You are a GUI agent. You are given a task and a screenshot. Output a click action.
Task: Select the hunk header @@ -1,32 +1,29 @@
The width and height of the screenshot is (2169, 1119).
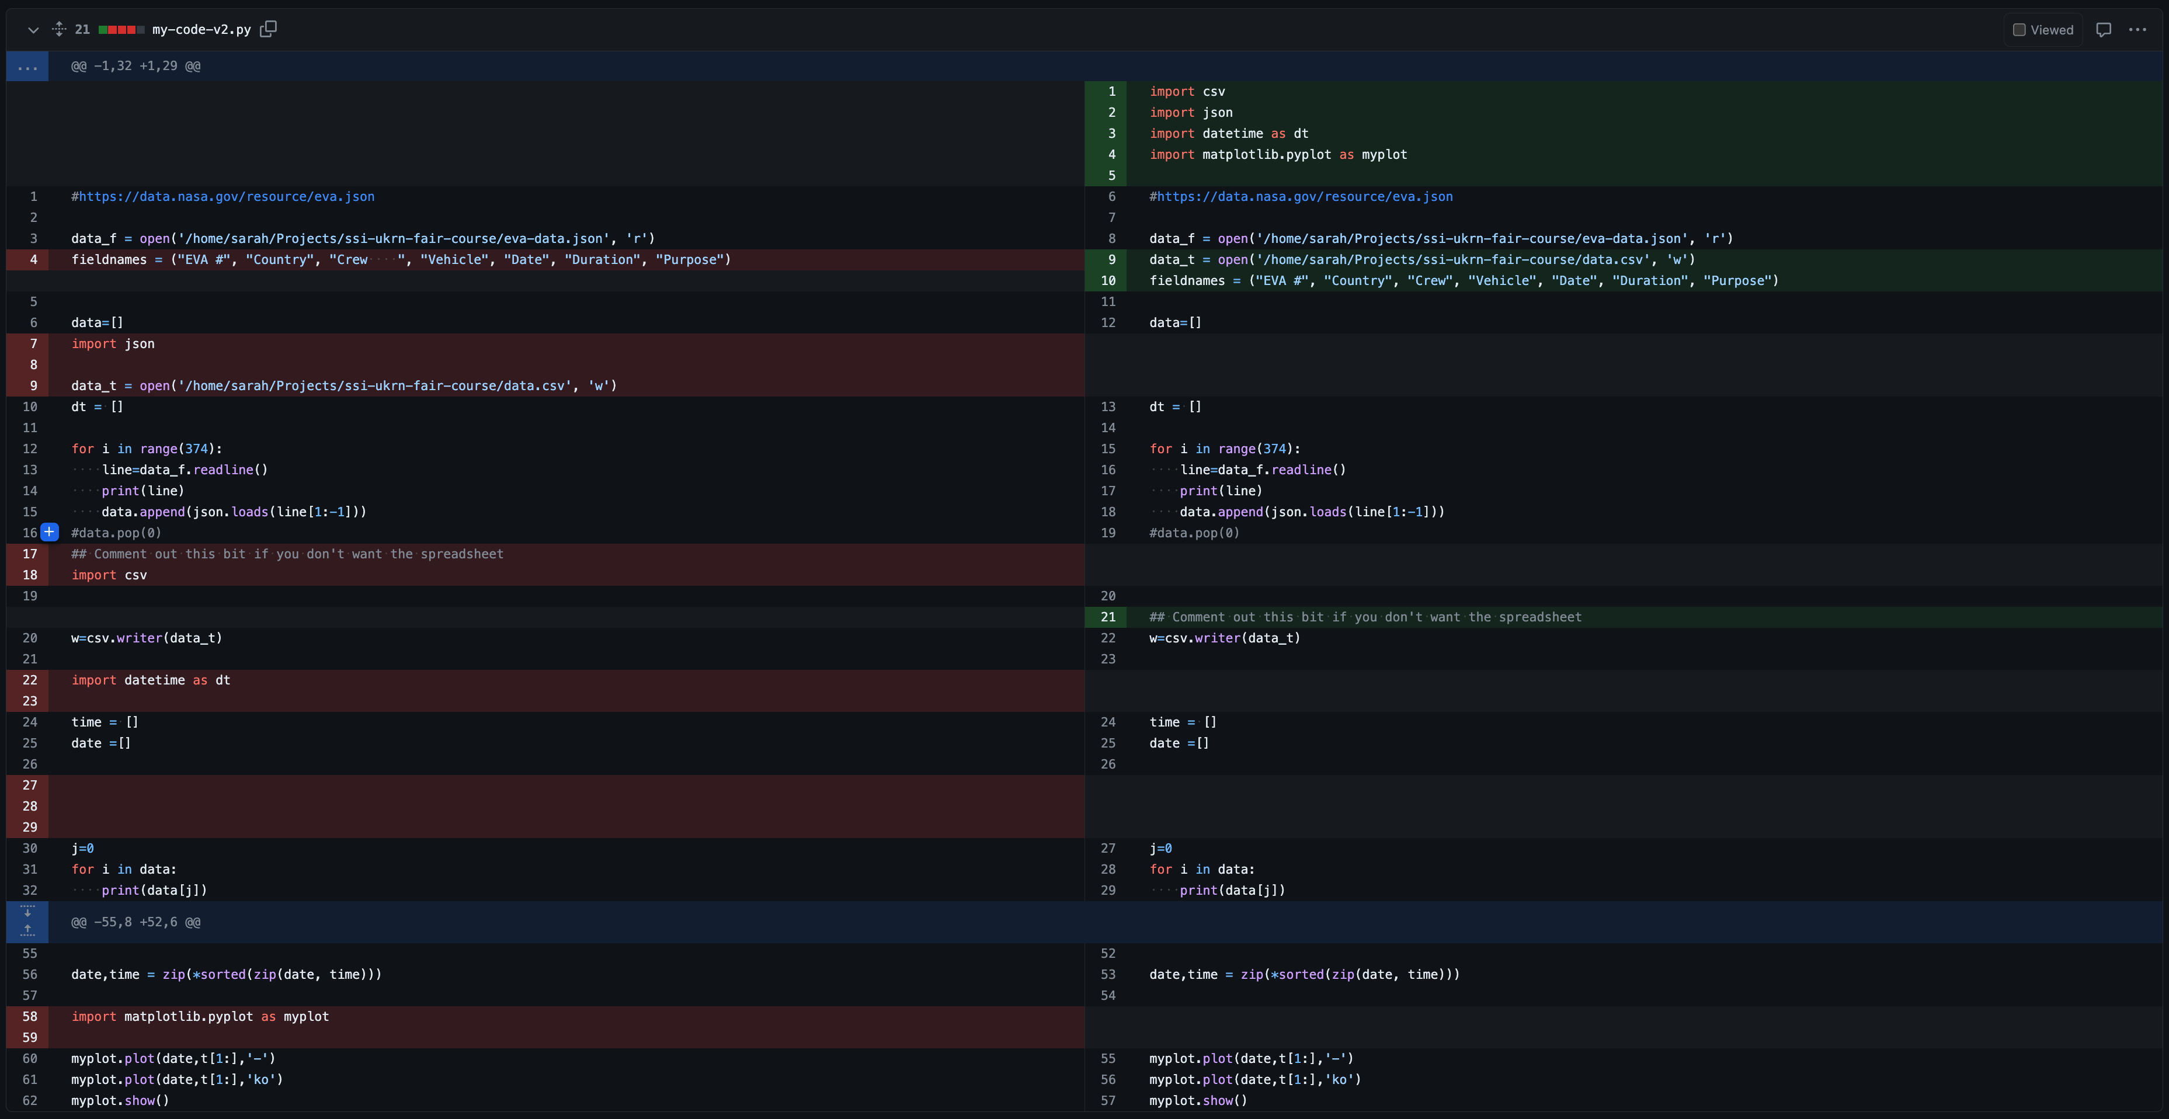click(135, 65)
